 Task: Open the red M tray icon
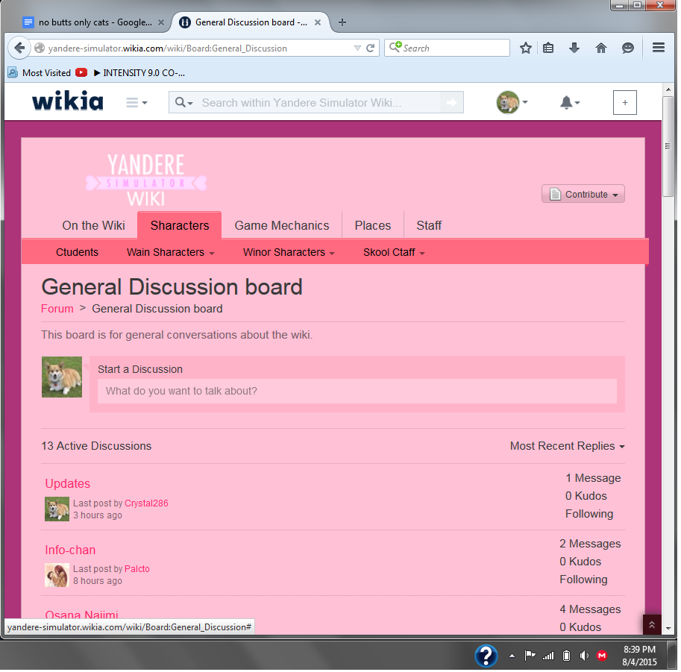click(x=601, y=656)
